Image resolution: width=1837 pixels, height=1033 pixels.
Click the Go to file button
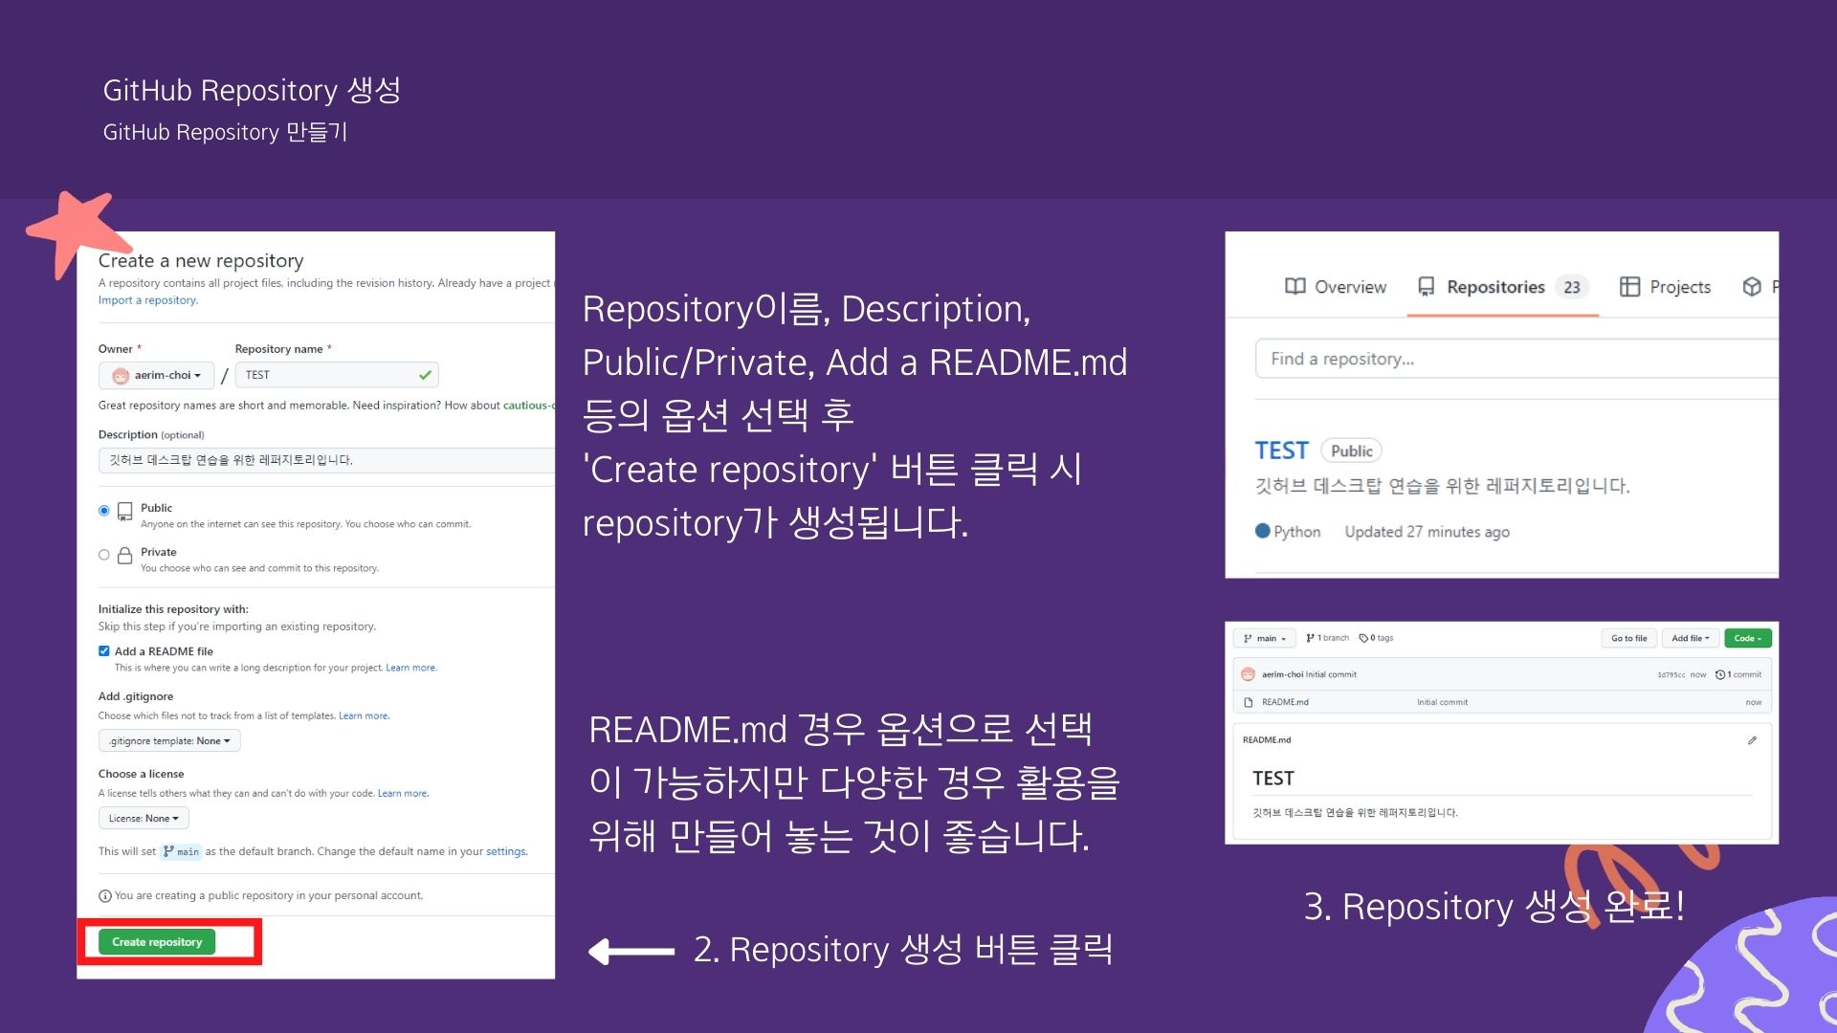[1628, 638]
